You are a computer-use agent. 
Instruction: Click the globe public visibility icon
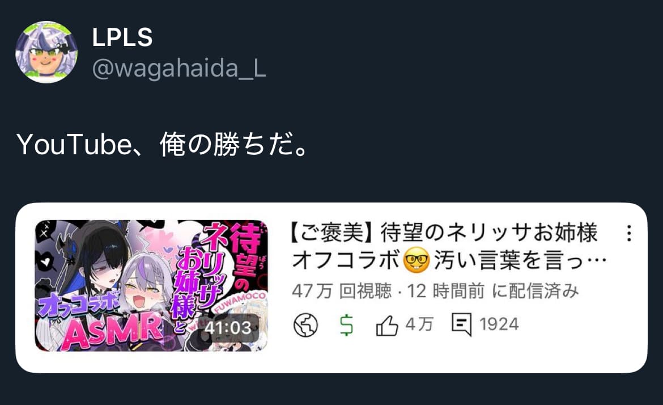click(x=305, y=325)
